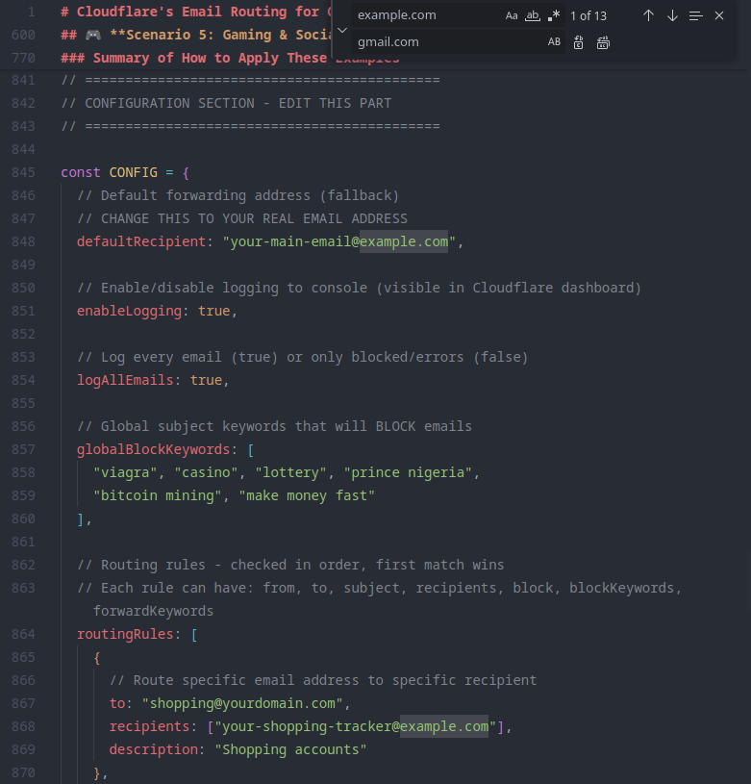Focus the find field containing example.com
751x784 pixels.
point(423,15)
